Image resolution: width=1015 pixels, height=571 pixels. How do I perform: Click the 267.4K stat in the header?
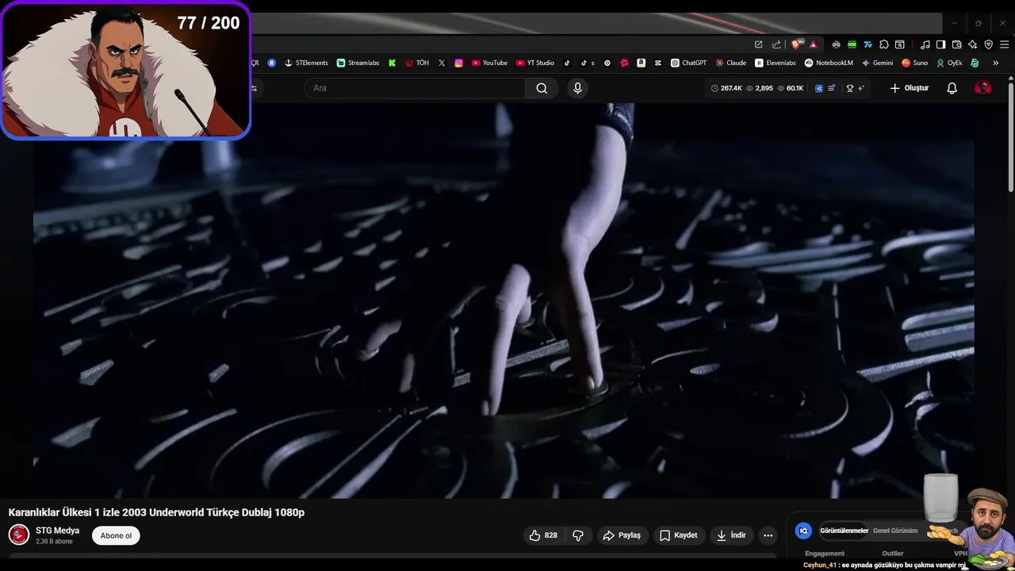point(726,88)
